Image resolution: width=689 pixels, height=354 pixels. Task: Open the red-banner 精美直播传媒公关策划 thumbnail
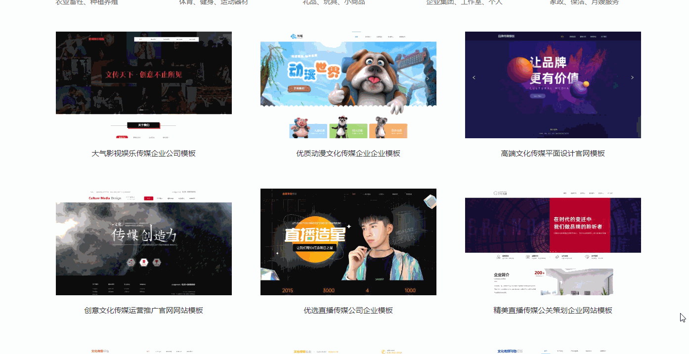click(553, 242)
